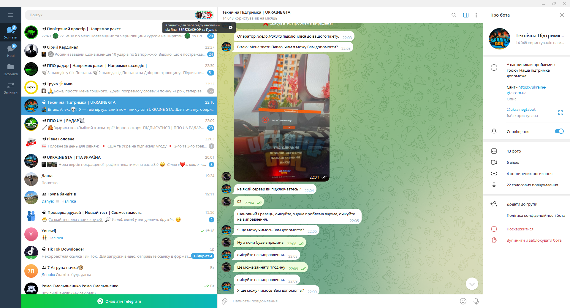This screenshot has height=308, width=570.
Task: Click the UKRAINE GTA bot profile avatar
Action: tap(500, 39)
